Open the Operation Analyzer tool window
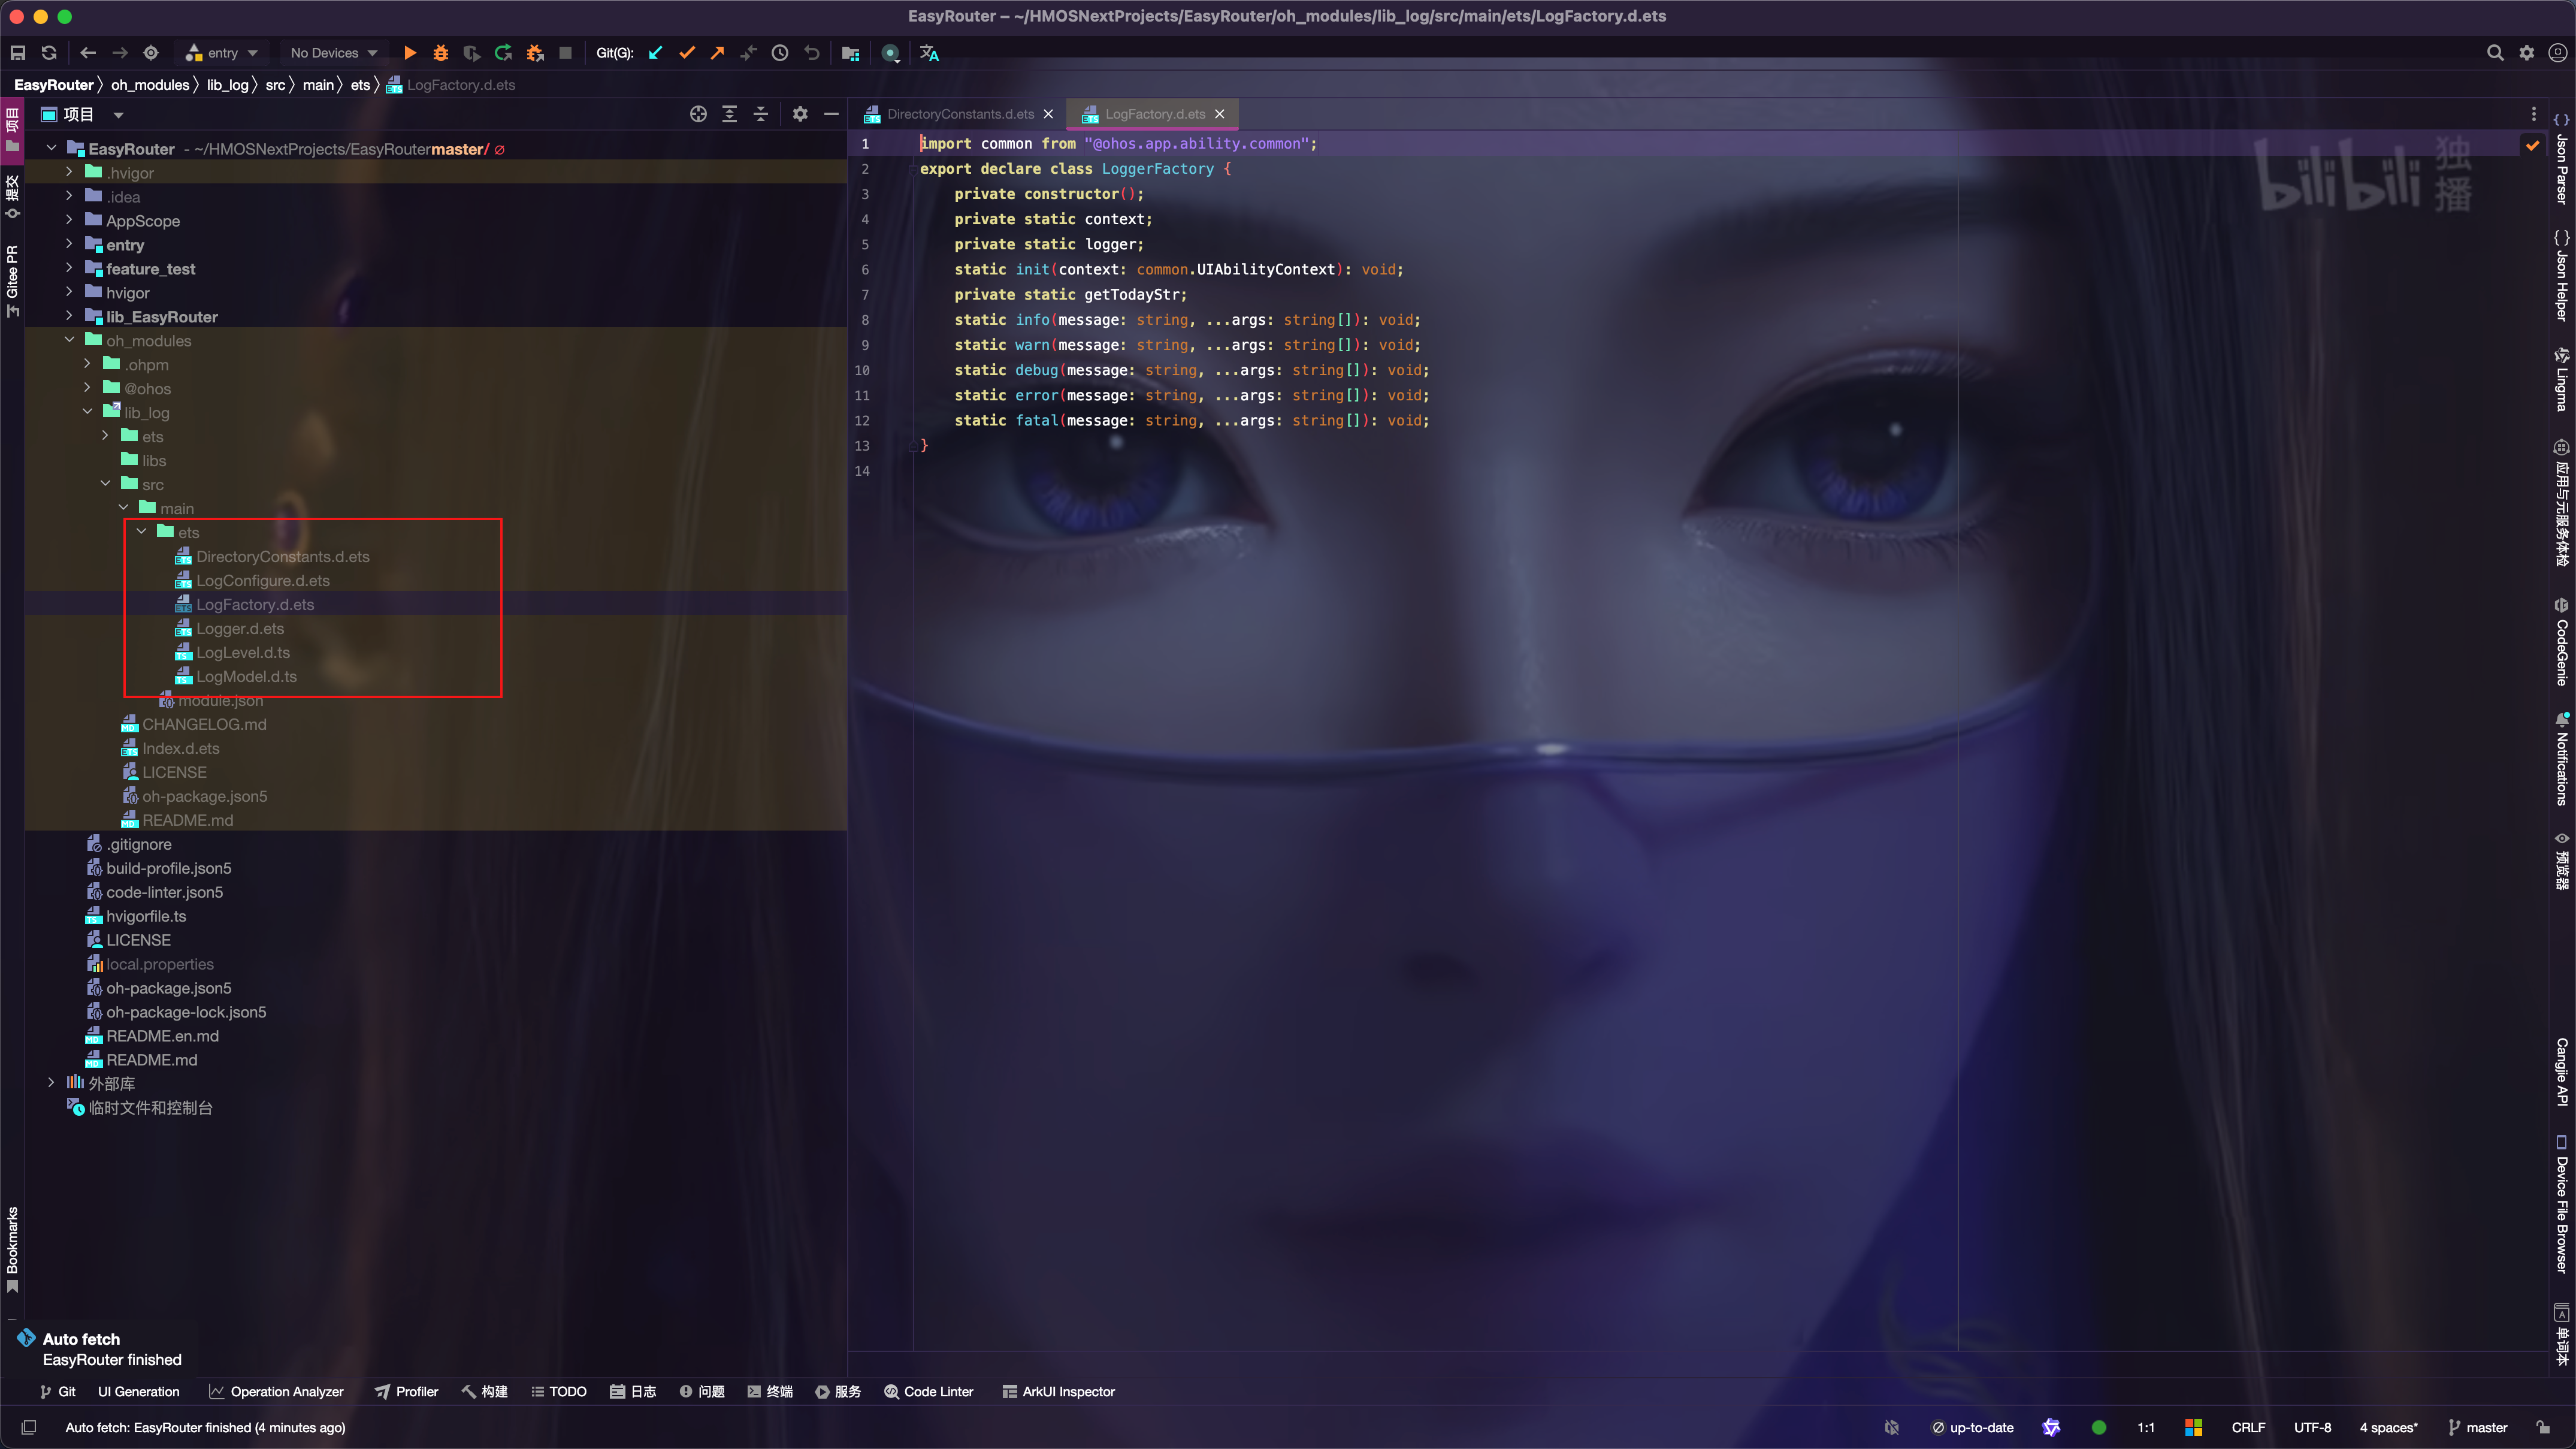This screenshot has width=2576, height=1449. coord(276,1391)
